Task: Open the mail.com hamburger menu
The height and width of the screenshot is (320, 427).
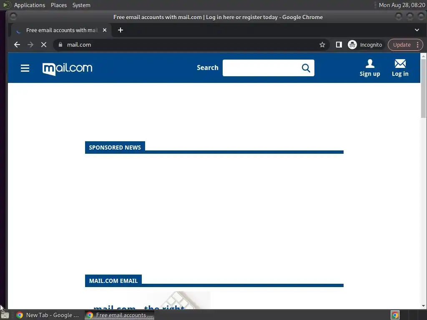Action: [x=25, y=68]
